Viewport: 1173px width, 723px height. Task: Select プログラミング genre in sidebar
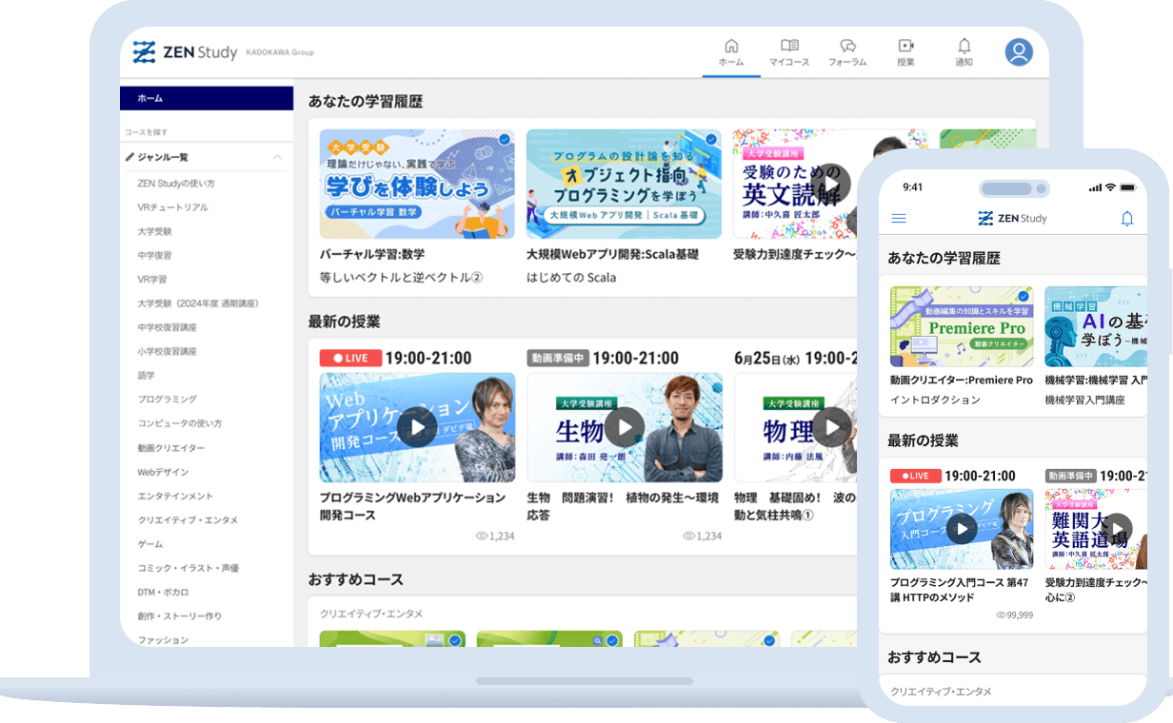pos(167,400)
